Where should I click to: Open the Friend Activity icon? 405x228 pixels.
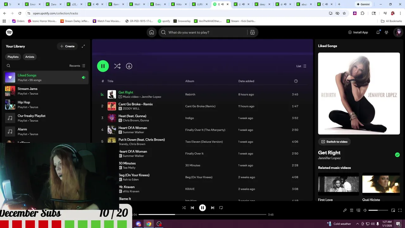click(x=386, y=32)
